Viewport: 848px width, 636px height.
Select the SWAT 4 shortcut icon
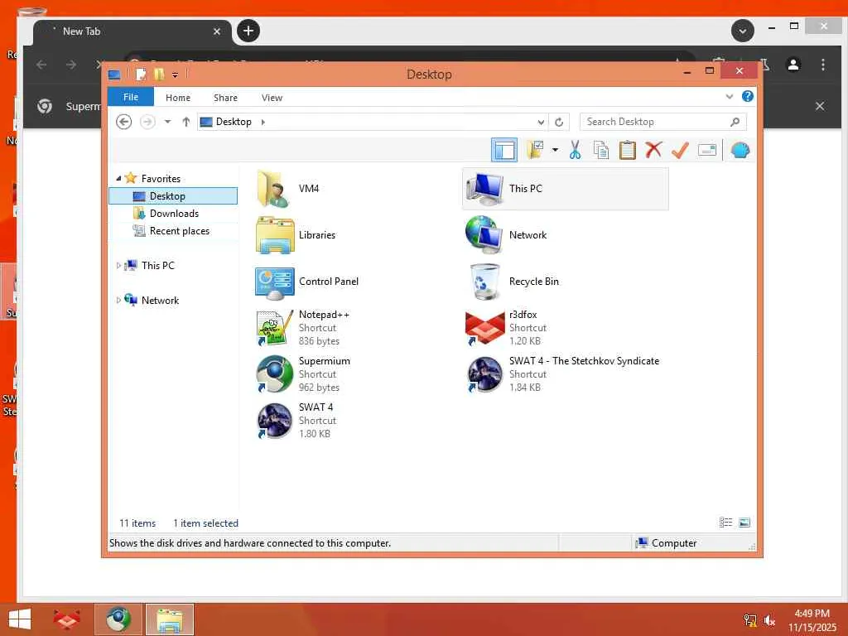point(274,420)
